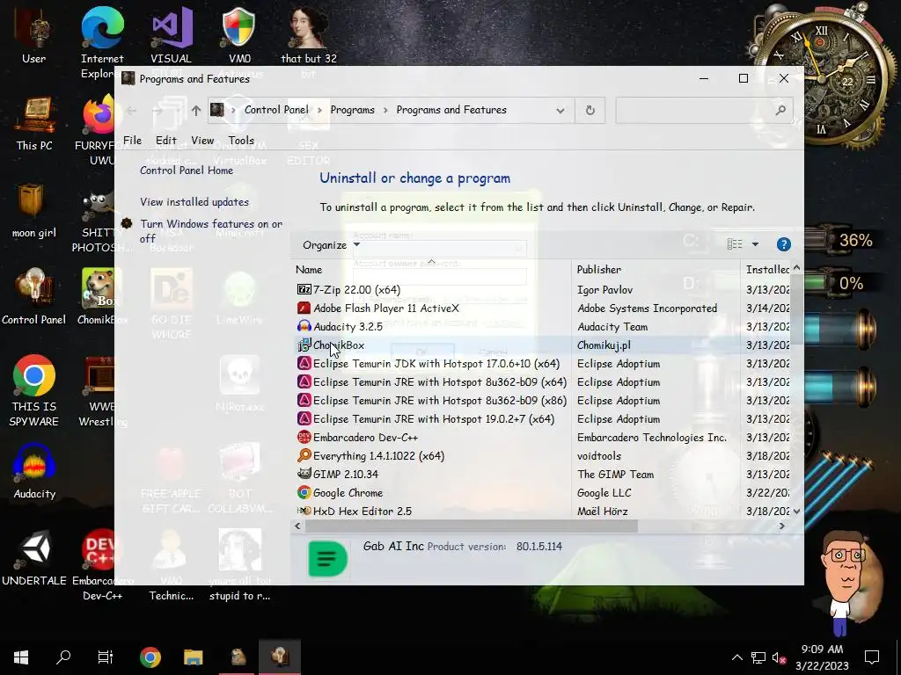The image size is (901, 675).
Task: Open the Visual Studio desktop shortcut
Action: 171,35
